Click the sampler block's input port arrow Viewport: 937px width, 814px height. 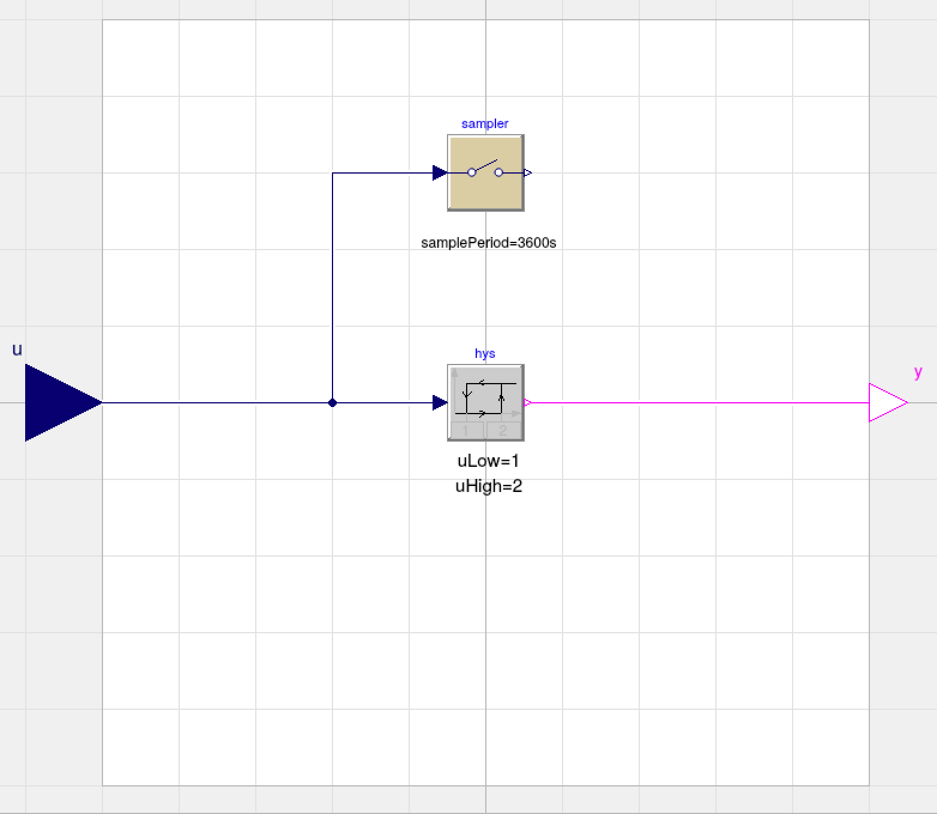pyautogui.click(x=440, y=173)
